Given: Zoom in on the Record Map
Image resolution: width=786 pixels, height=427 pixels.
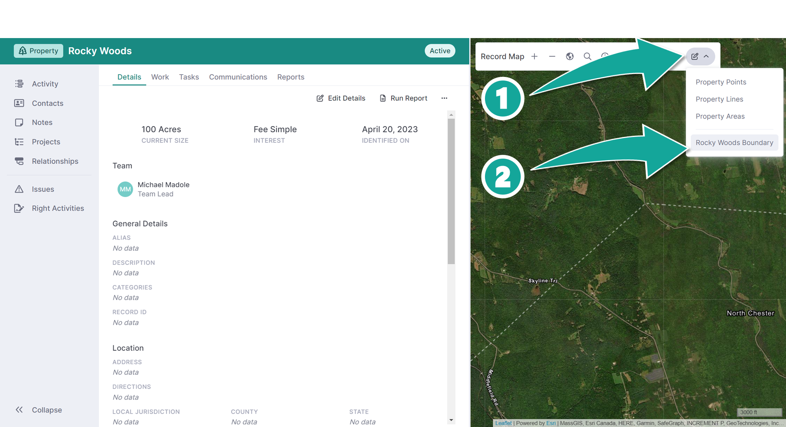Looking at the screenshot, I should (x=534, y=56).
